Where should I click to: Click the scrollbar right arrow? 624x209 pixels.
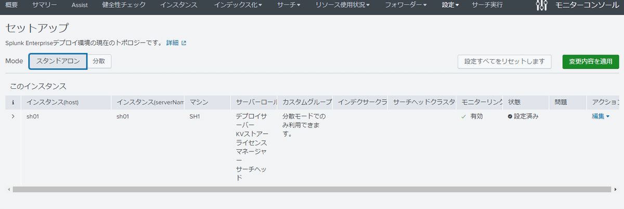coord(616,189)
